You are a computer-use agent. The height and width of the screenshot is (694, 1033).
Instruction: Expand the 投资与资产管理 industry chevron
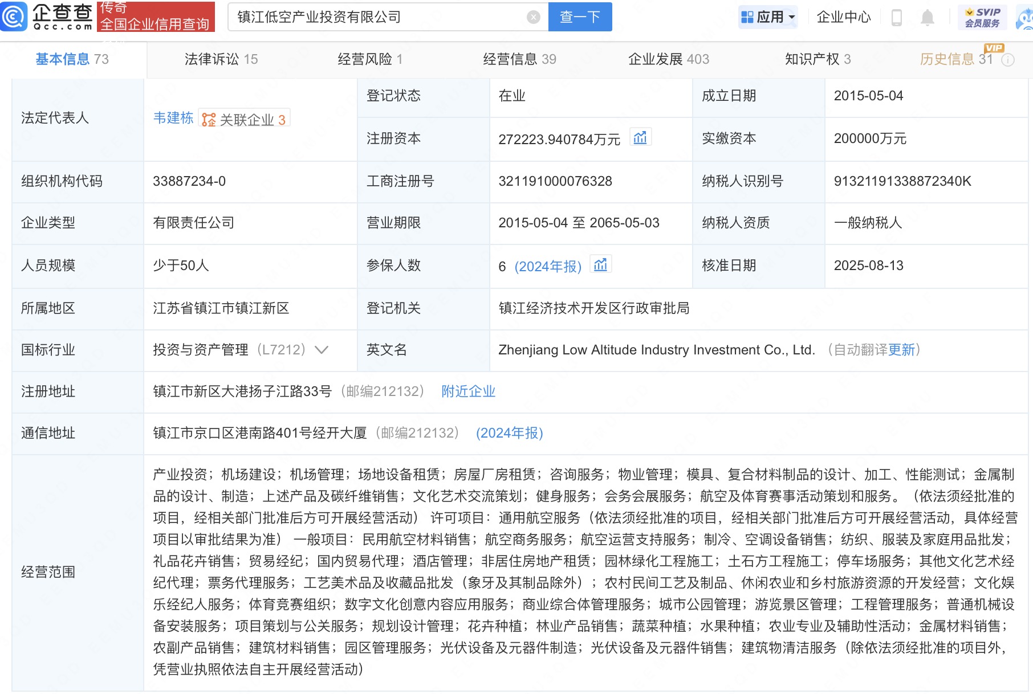point(322,350)
